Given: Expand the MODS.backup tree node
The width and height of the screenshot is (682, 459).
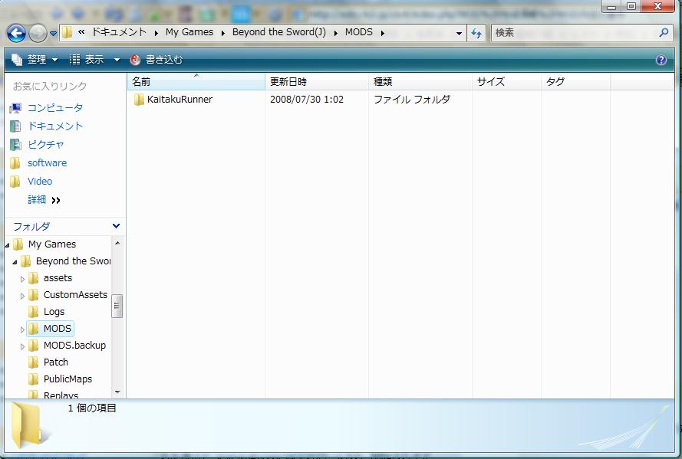Looking at the screenshot, I should pyautogui.click(x=22, y=346).
